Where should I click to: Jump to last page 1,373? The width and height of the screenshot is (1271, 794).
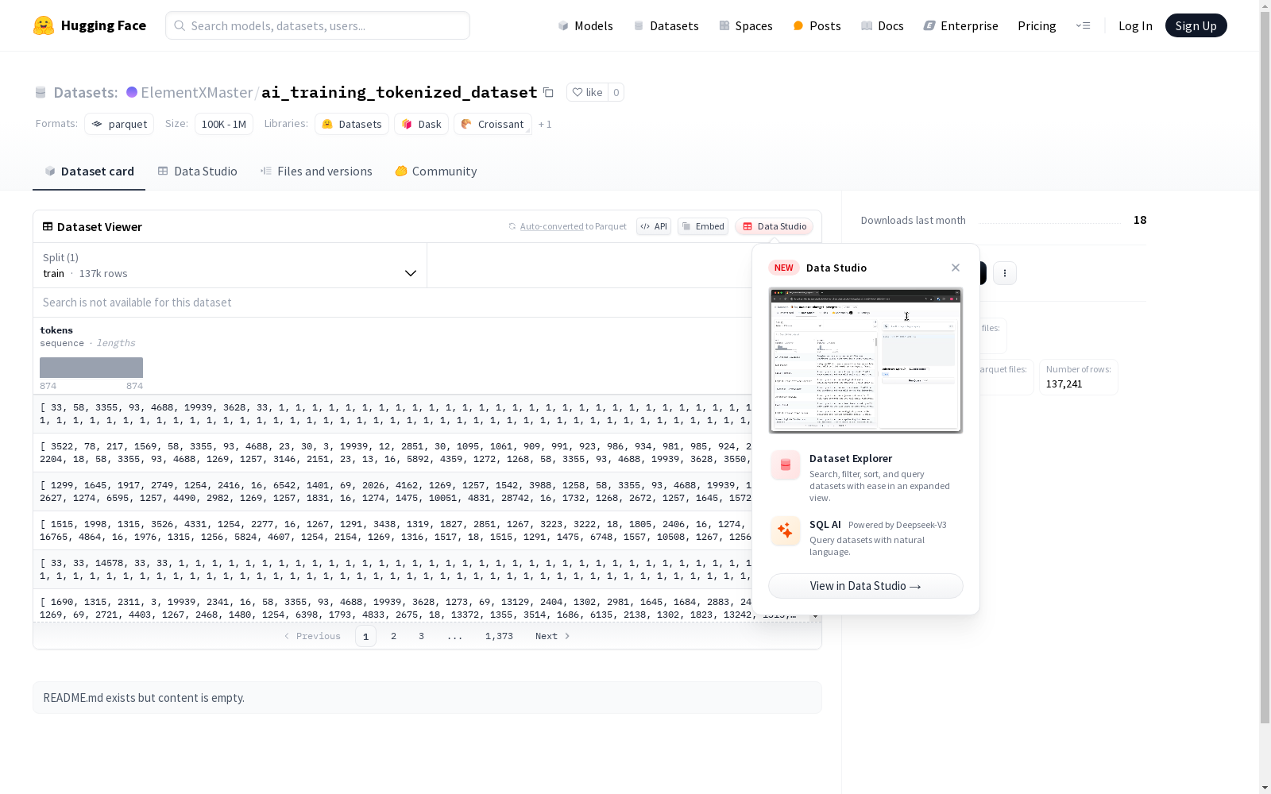pos(499,636)
